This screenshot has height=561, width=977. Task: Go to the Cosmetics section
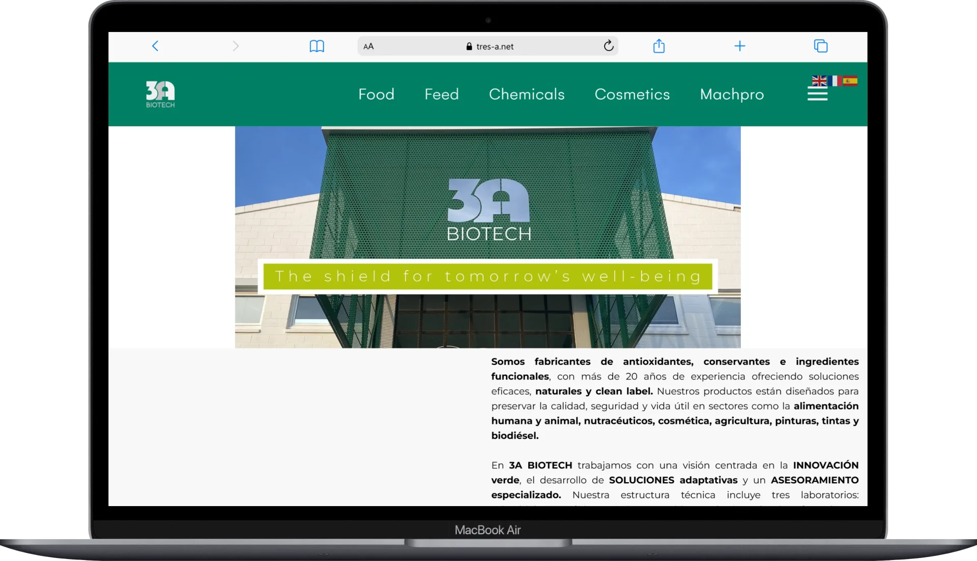pos(631,94)
